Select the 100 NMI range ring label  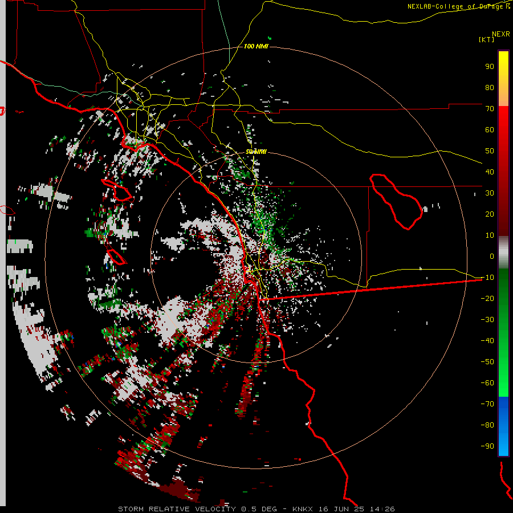tap(256, 47)
